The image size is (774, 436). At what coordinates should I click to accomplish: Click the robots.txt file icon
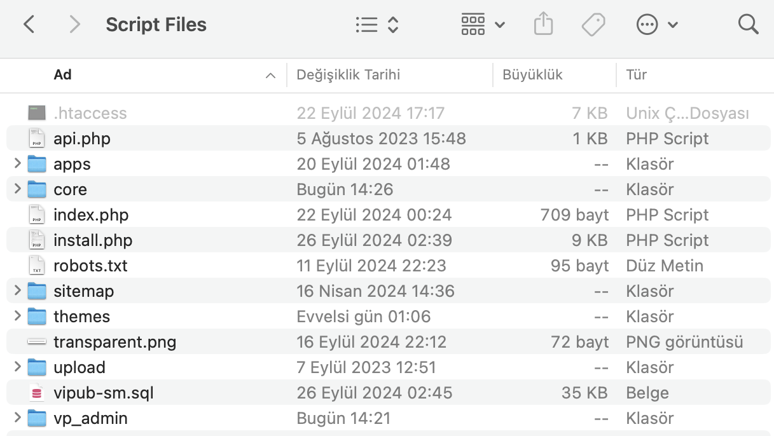click(x=37, y=266)
